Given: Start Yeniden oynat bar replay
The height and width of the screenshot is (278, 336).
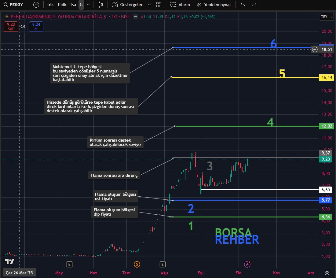Looking at the screenshot, I should [214, 5].
